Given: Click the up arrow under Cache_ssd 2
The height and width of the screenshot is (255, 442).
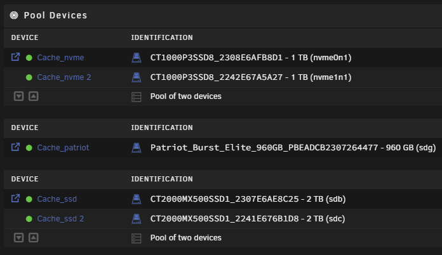Looking at the screenshot, I should [34, 238].
